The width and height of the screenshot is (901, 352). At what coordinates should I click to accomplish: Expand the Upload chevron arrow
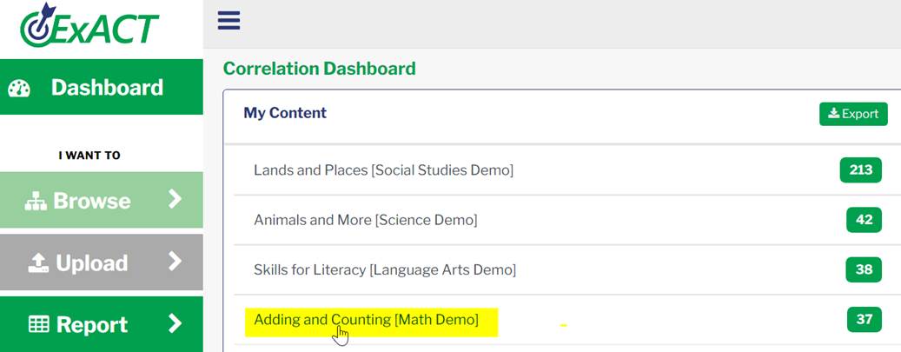(x=175, y=262)
